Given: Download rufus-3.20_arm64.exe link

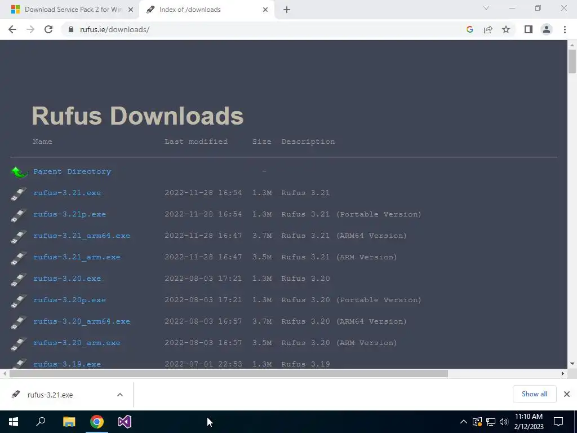Looking at the screenshot, I should (x=82, y=321).
